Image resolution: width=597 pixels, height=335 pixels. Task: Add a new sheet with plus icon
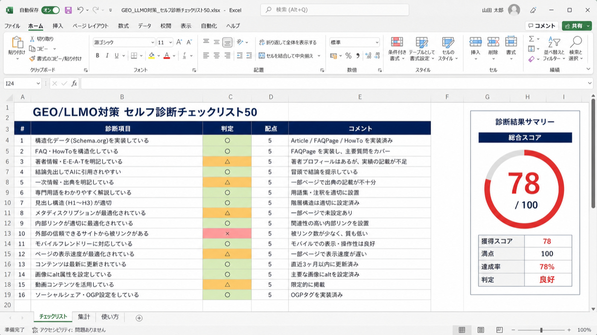(139, 318)
